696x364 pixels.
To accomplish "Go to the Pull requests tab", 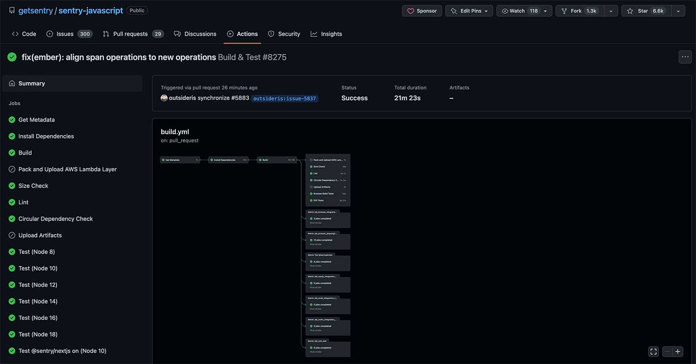I will pos(133,34).
